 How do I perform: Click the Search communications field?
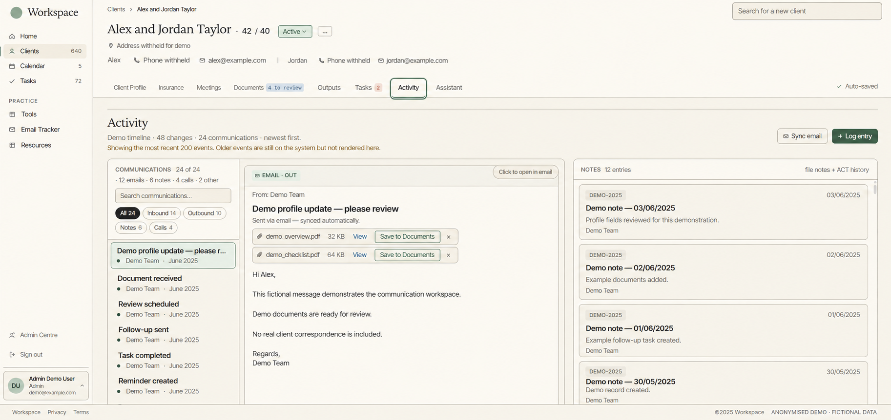click(173, 196)
